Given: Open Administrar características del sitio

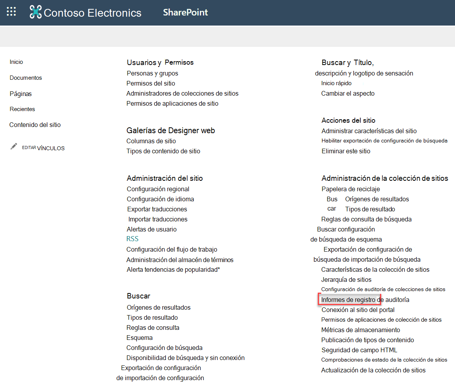Looking at the screenshot, I should [369, 131].
